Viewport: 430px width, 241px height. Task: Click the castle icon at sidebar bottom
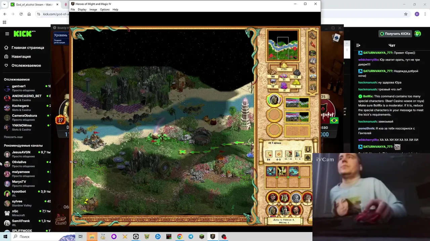click(x=312, y=87)
